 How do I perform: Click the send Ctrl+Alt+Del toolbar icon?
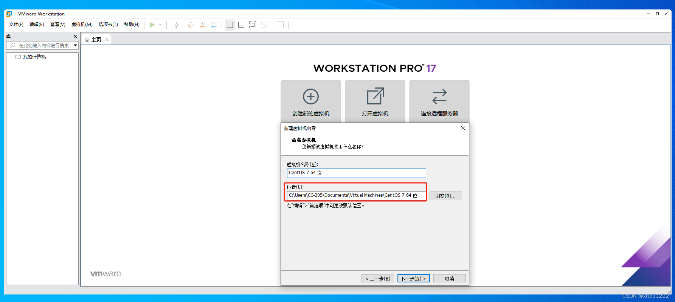(x=175, y=25)
